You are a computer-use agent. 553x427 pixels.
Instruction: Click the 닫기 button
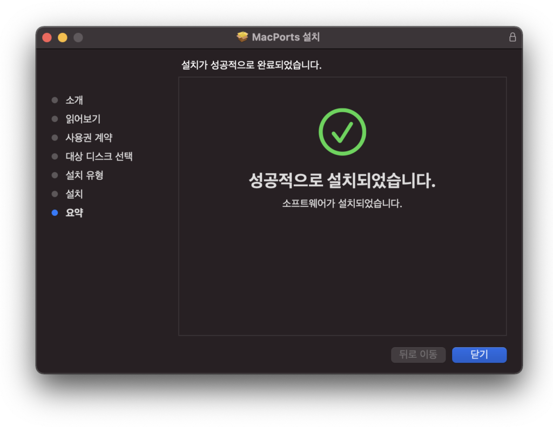tap(480, 354)
